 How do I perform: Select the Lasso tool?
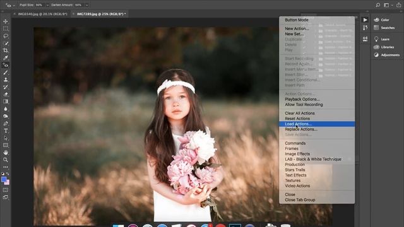(x=6, y=36)
